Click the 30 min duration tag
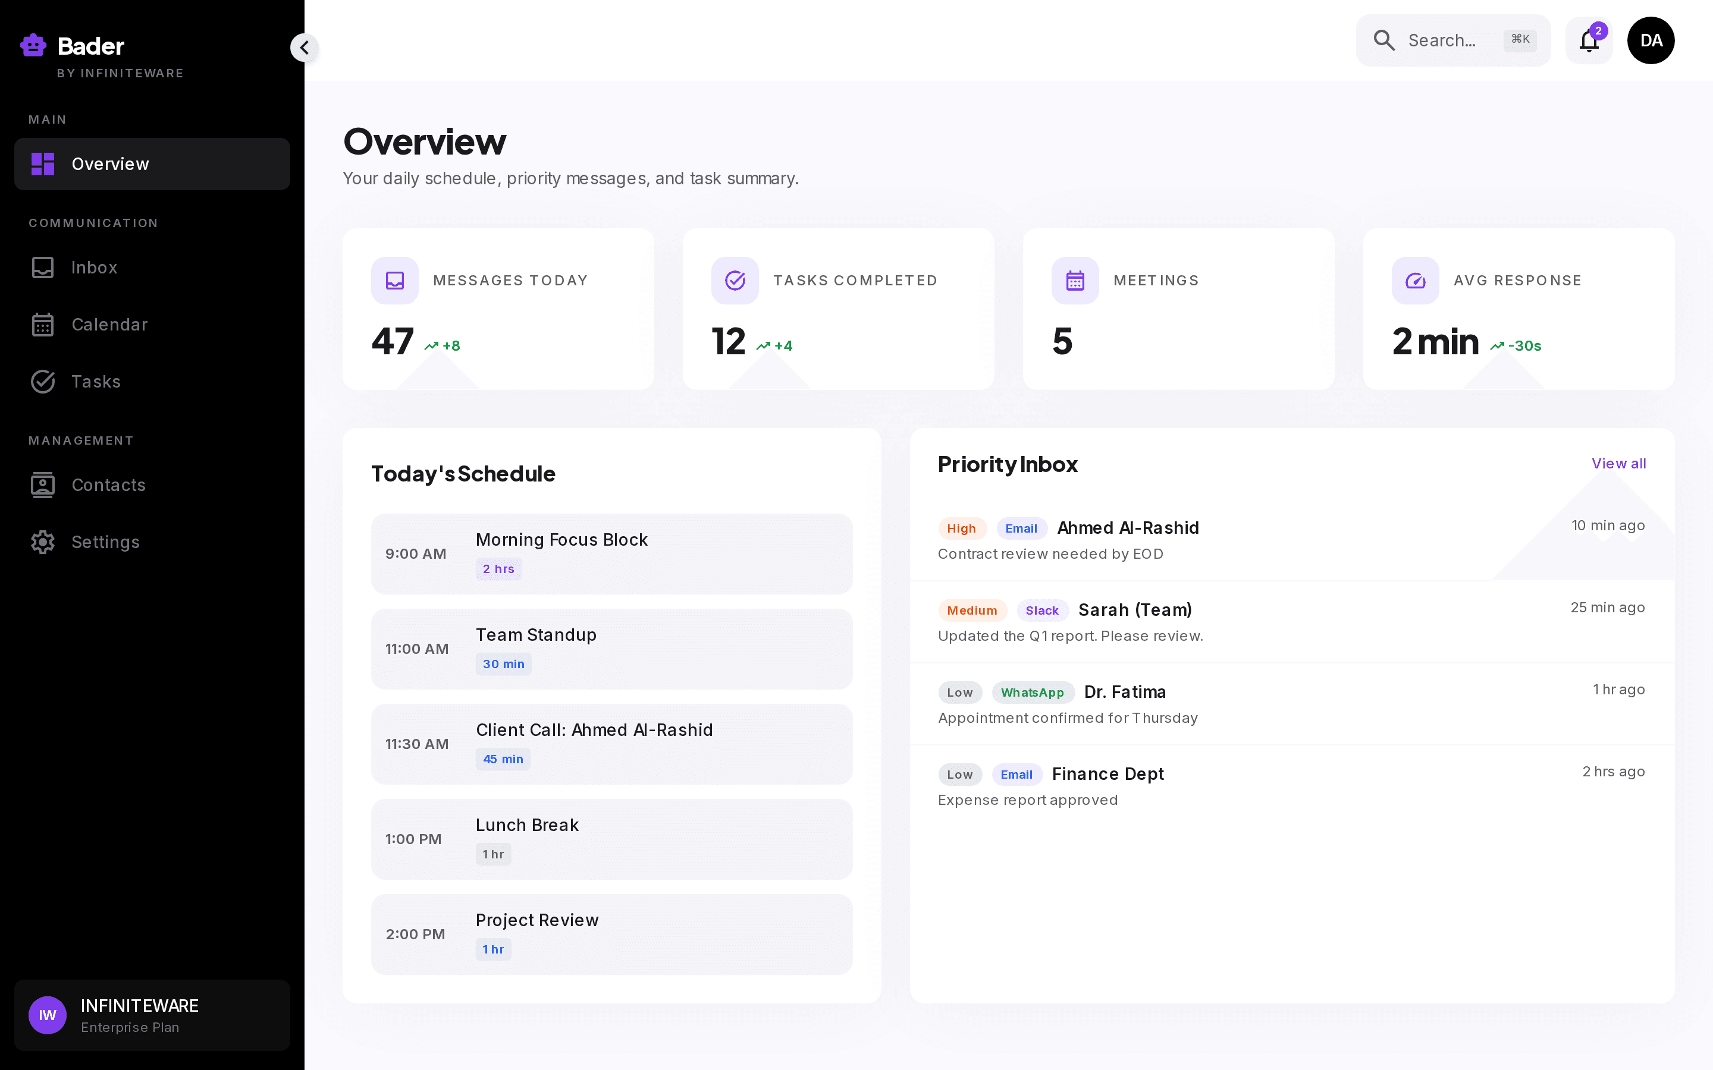The height and width of the screenshot is (1070, 1713). click(503, 664)
